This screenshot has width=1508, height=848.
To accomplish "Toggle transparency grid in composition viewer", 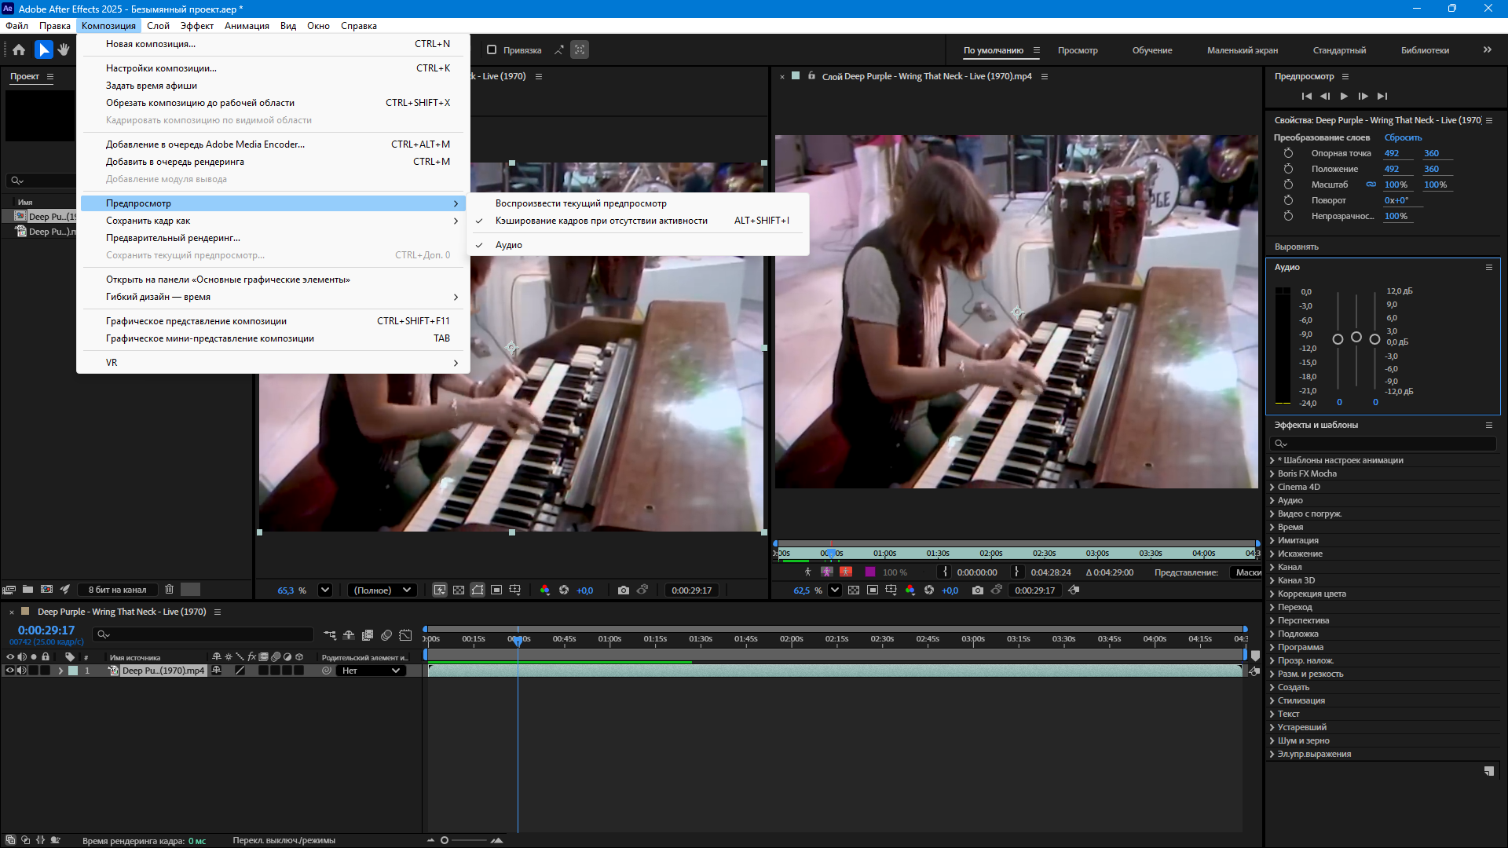I will tap(459, 590).
